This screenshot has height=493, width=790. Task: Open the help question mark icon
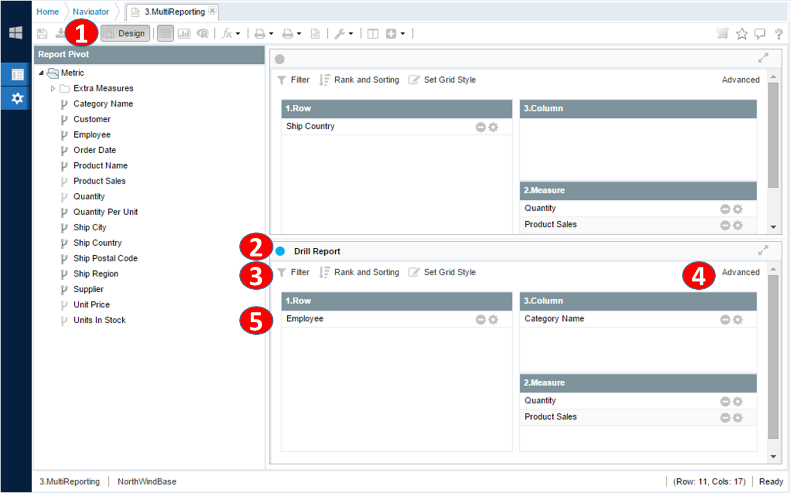[x=779, y=34]
